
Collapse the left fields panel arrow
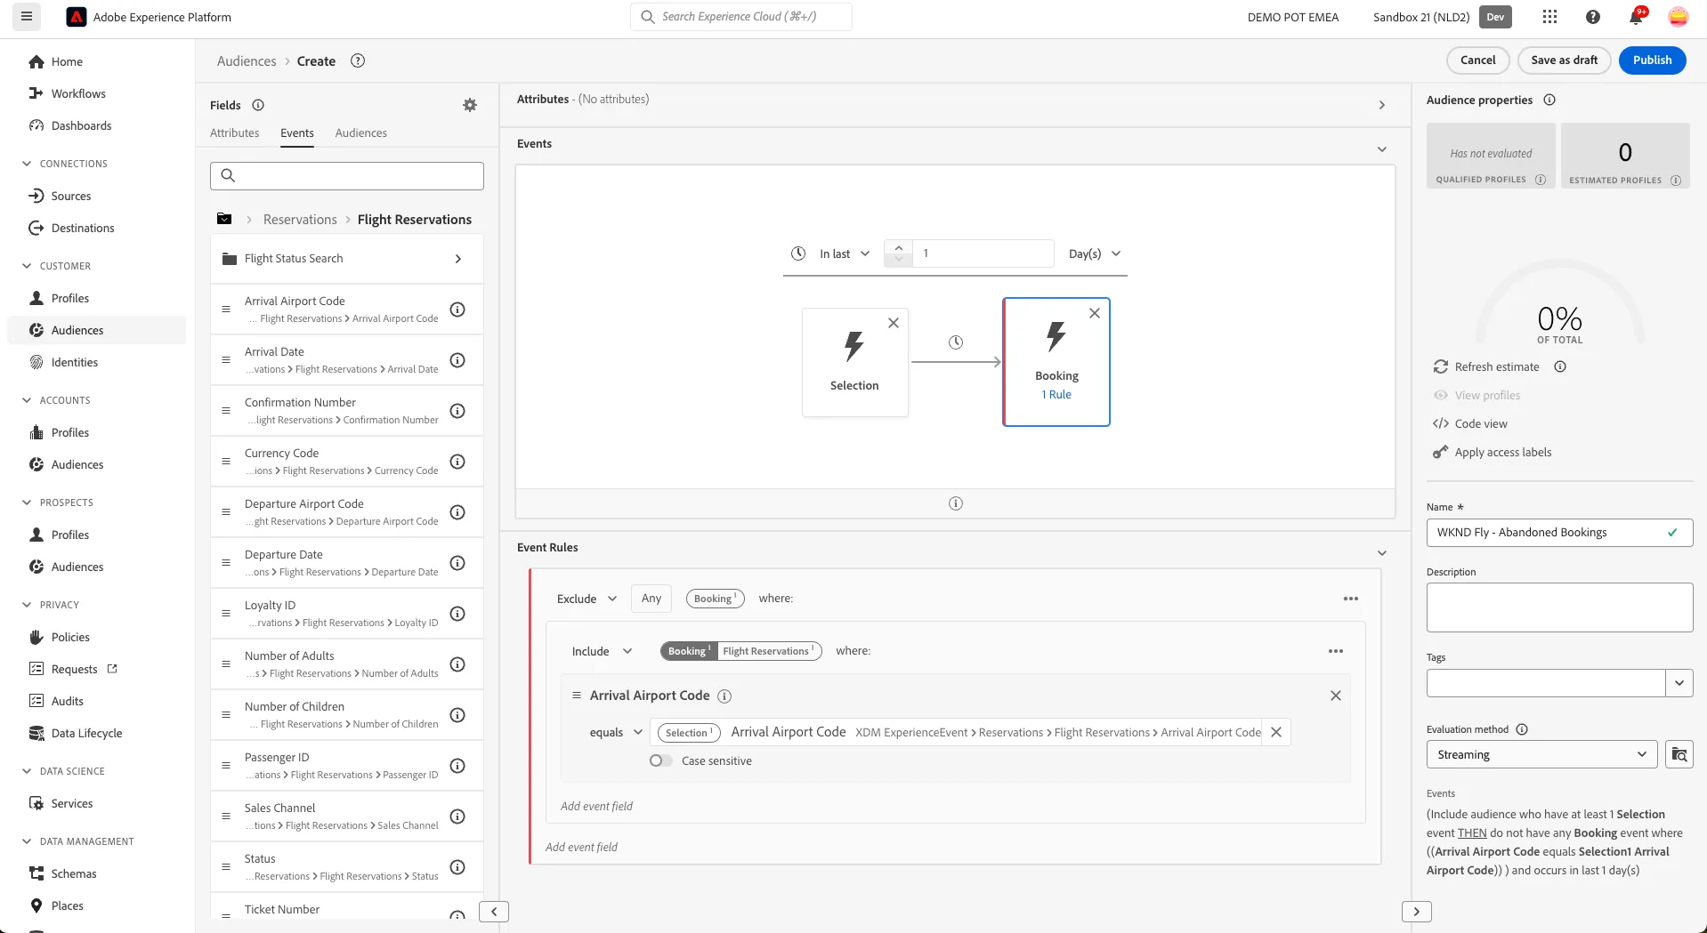click(494, 912)
